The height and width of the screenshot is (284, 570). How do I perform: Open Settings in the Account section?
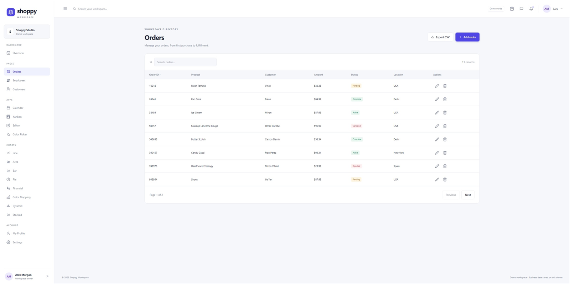pos(27,242)
